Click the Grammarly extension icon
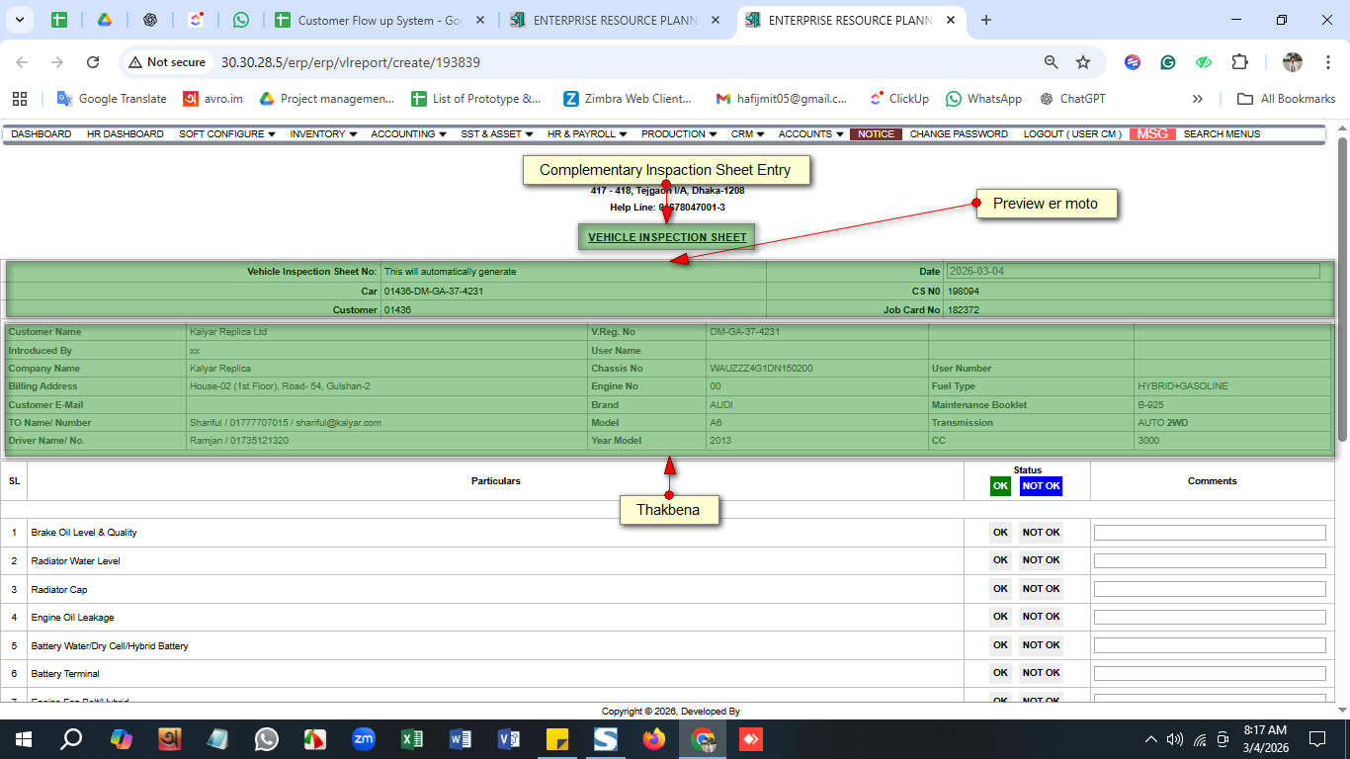The height and width of the screenshot is (759, 1350). (1168, 62)
